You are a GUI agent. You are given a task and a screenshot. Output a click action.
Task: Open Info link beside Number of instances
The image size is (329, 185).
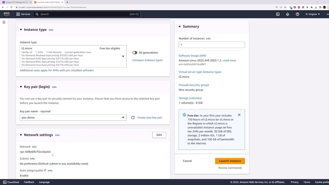208,39
